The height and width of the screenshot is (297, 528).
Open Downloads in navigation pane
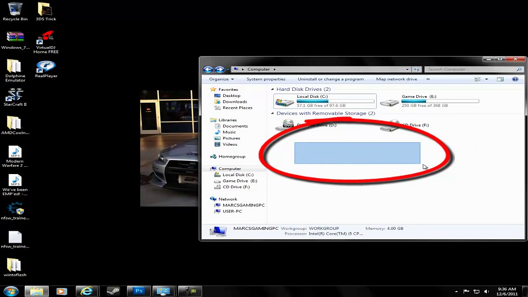tap(235, 102)
